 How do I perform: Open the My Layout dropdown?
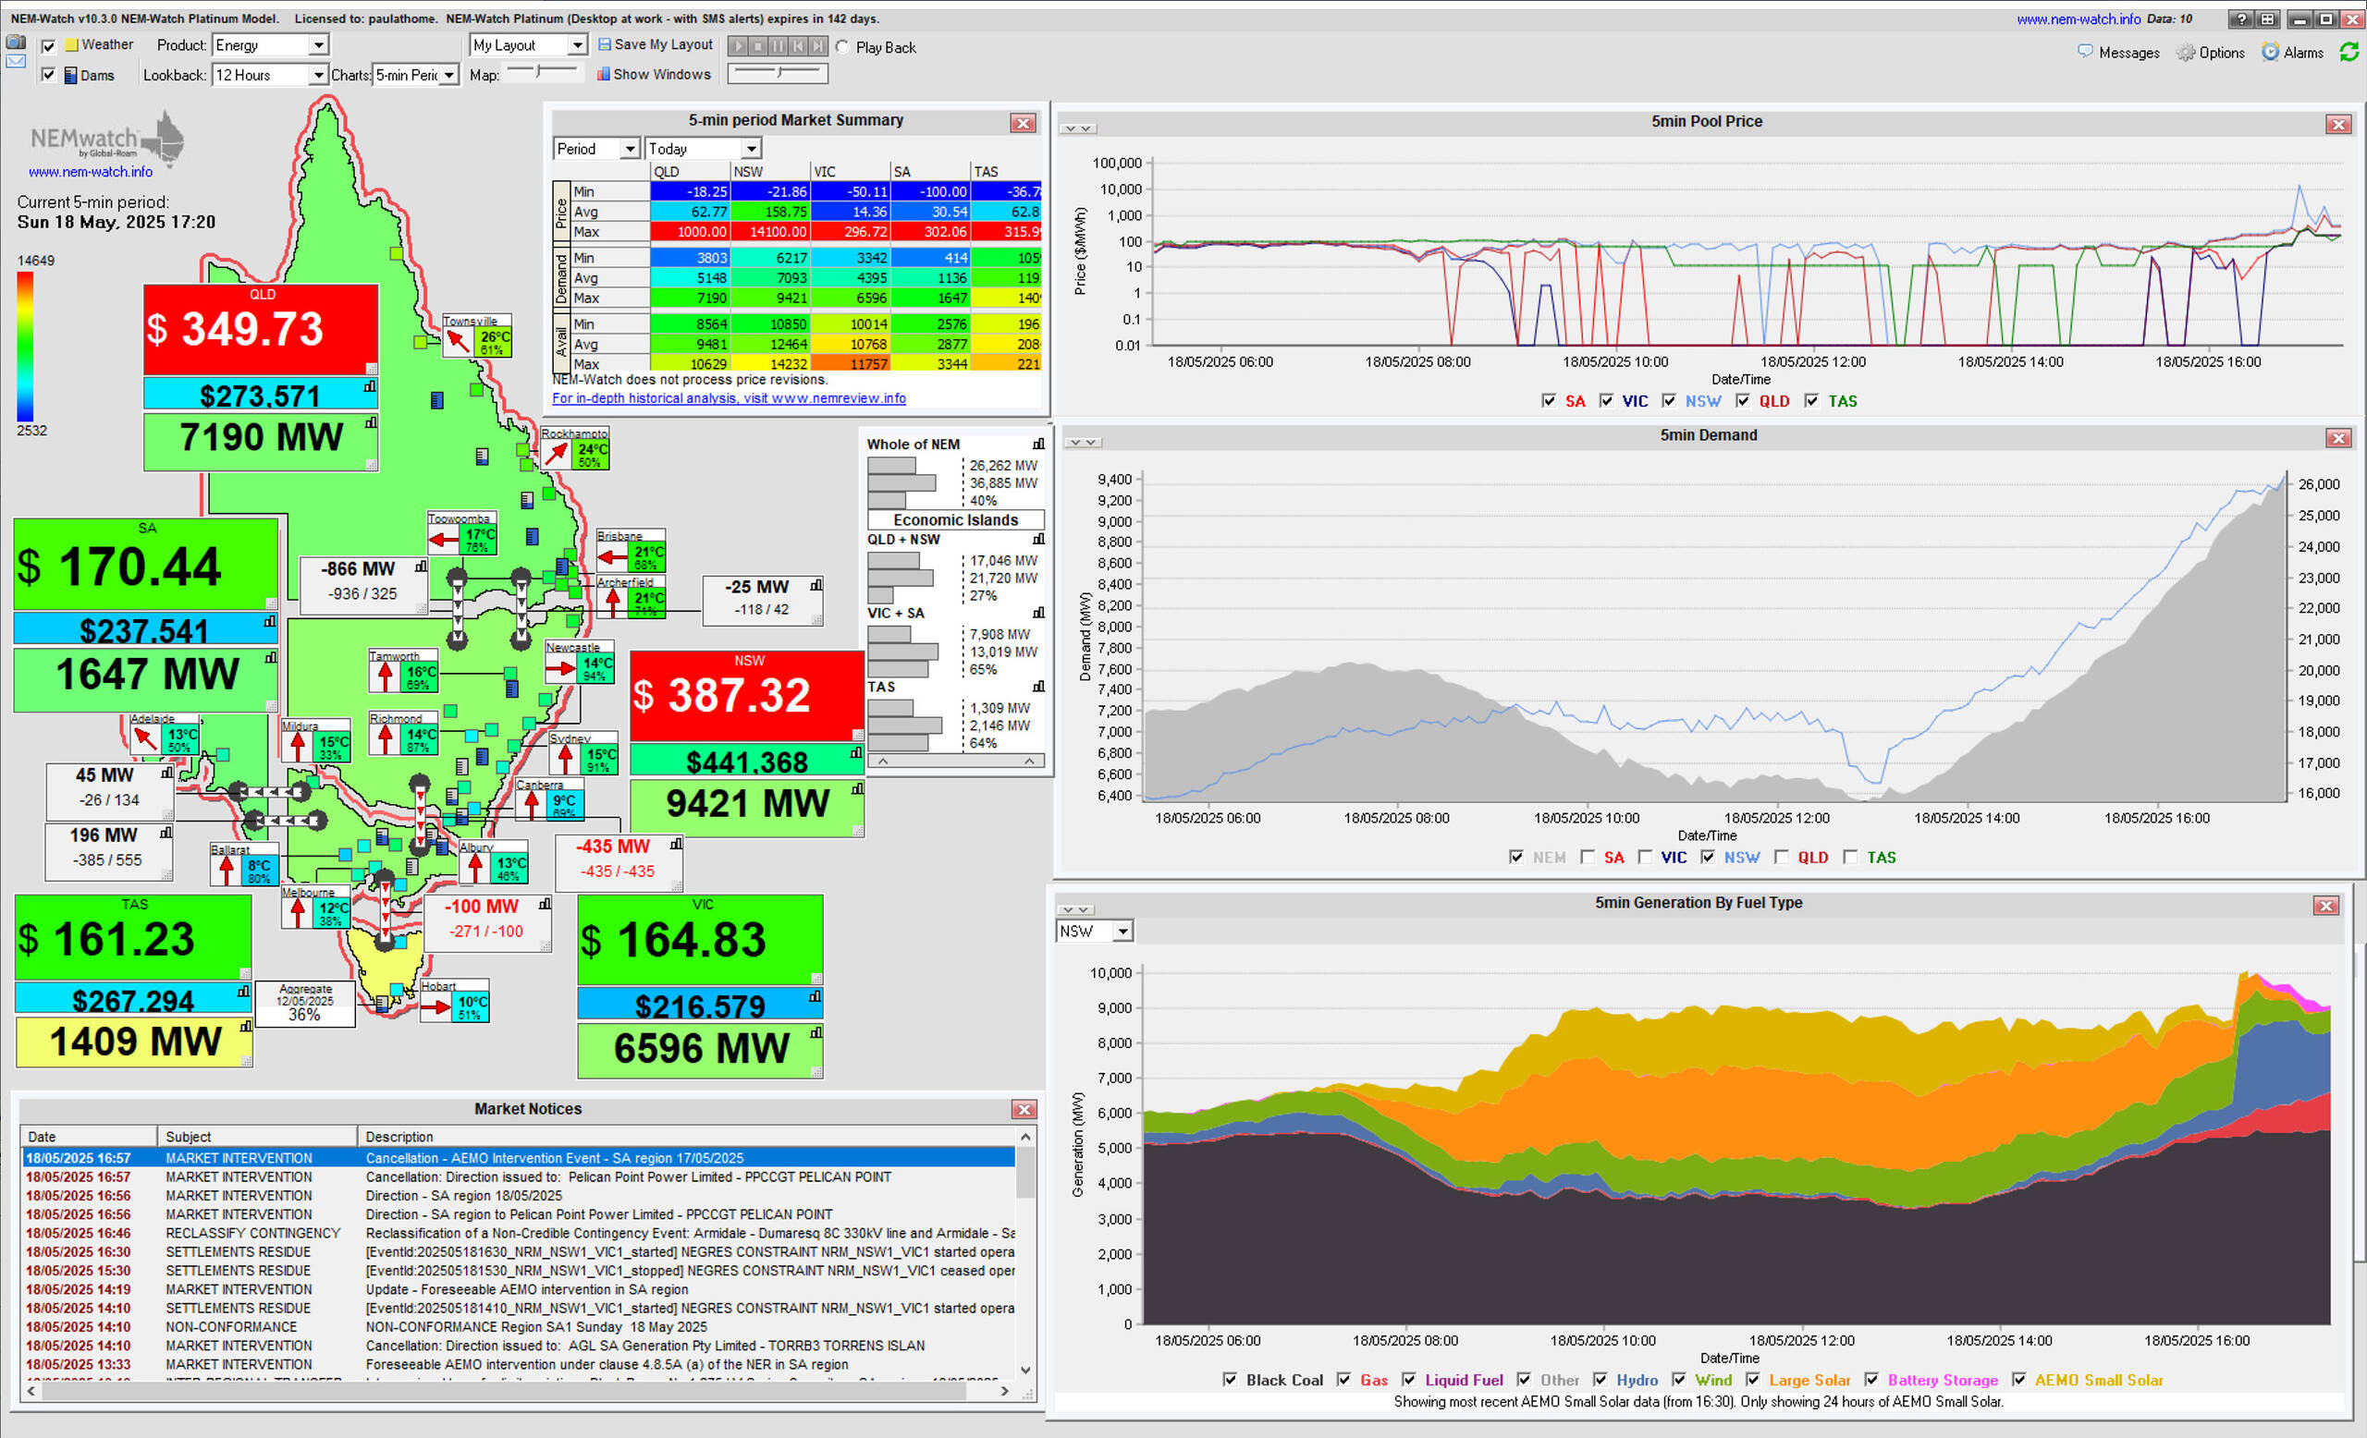click(527, 45)
